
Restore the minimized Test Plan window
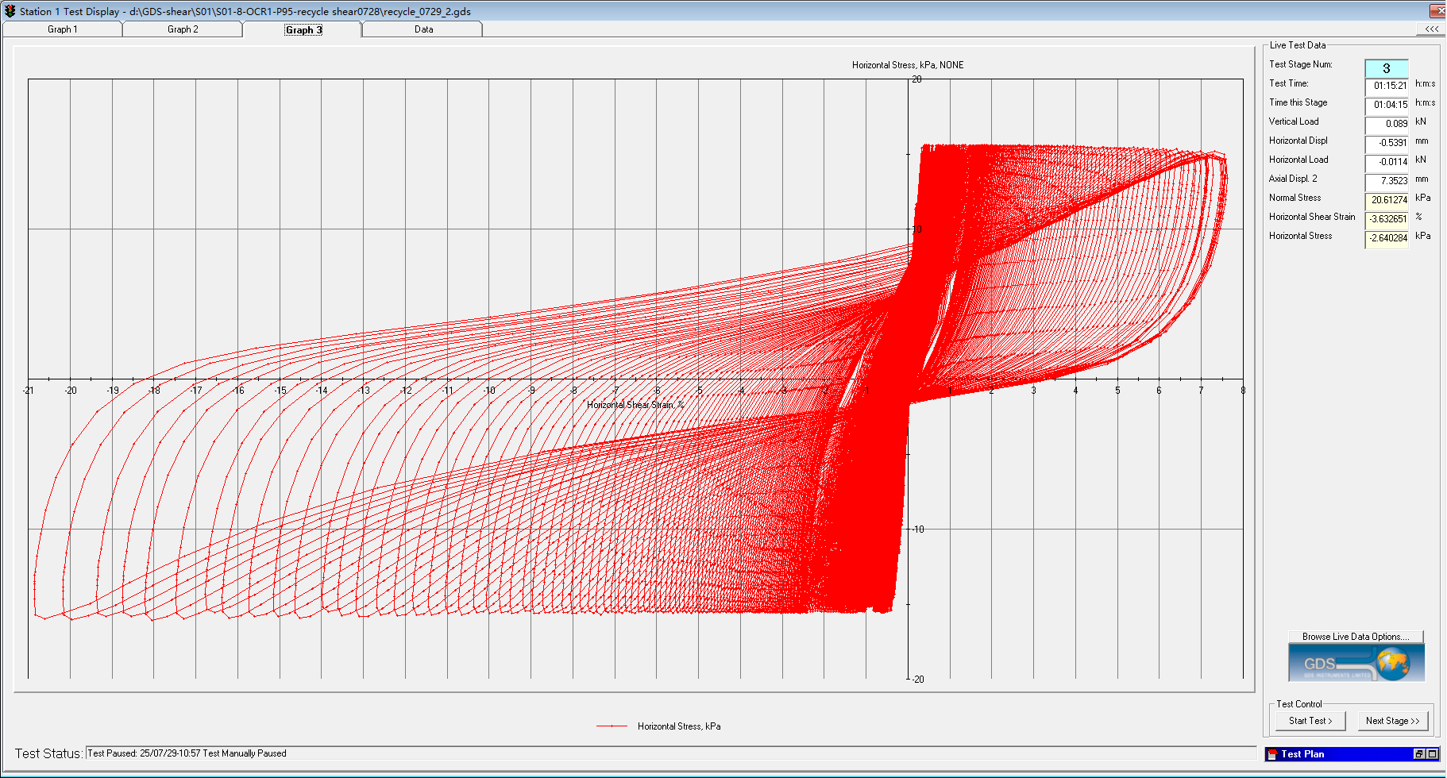(1418, 754)
